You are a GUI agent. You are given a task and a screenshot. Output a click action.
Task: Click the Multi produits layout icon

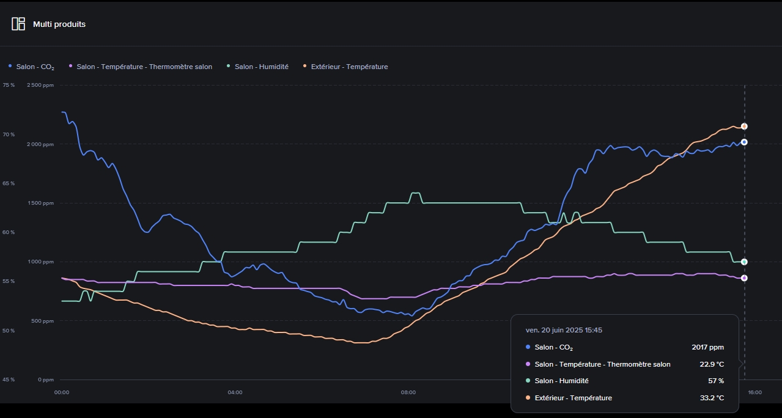pos(18,24)
